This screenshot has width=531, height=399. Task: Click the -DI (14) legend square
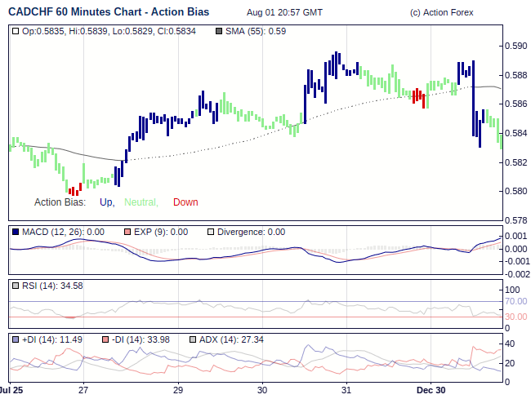105,339
